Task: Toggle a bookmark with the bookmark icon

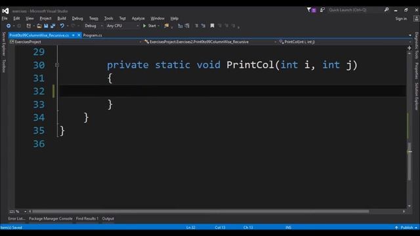Action: click(x=212, y=26)
